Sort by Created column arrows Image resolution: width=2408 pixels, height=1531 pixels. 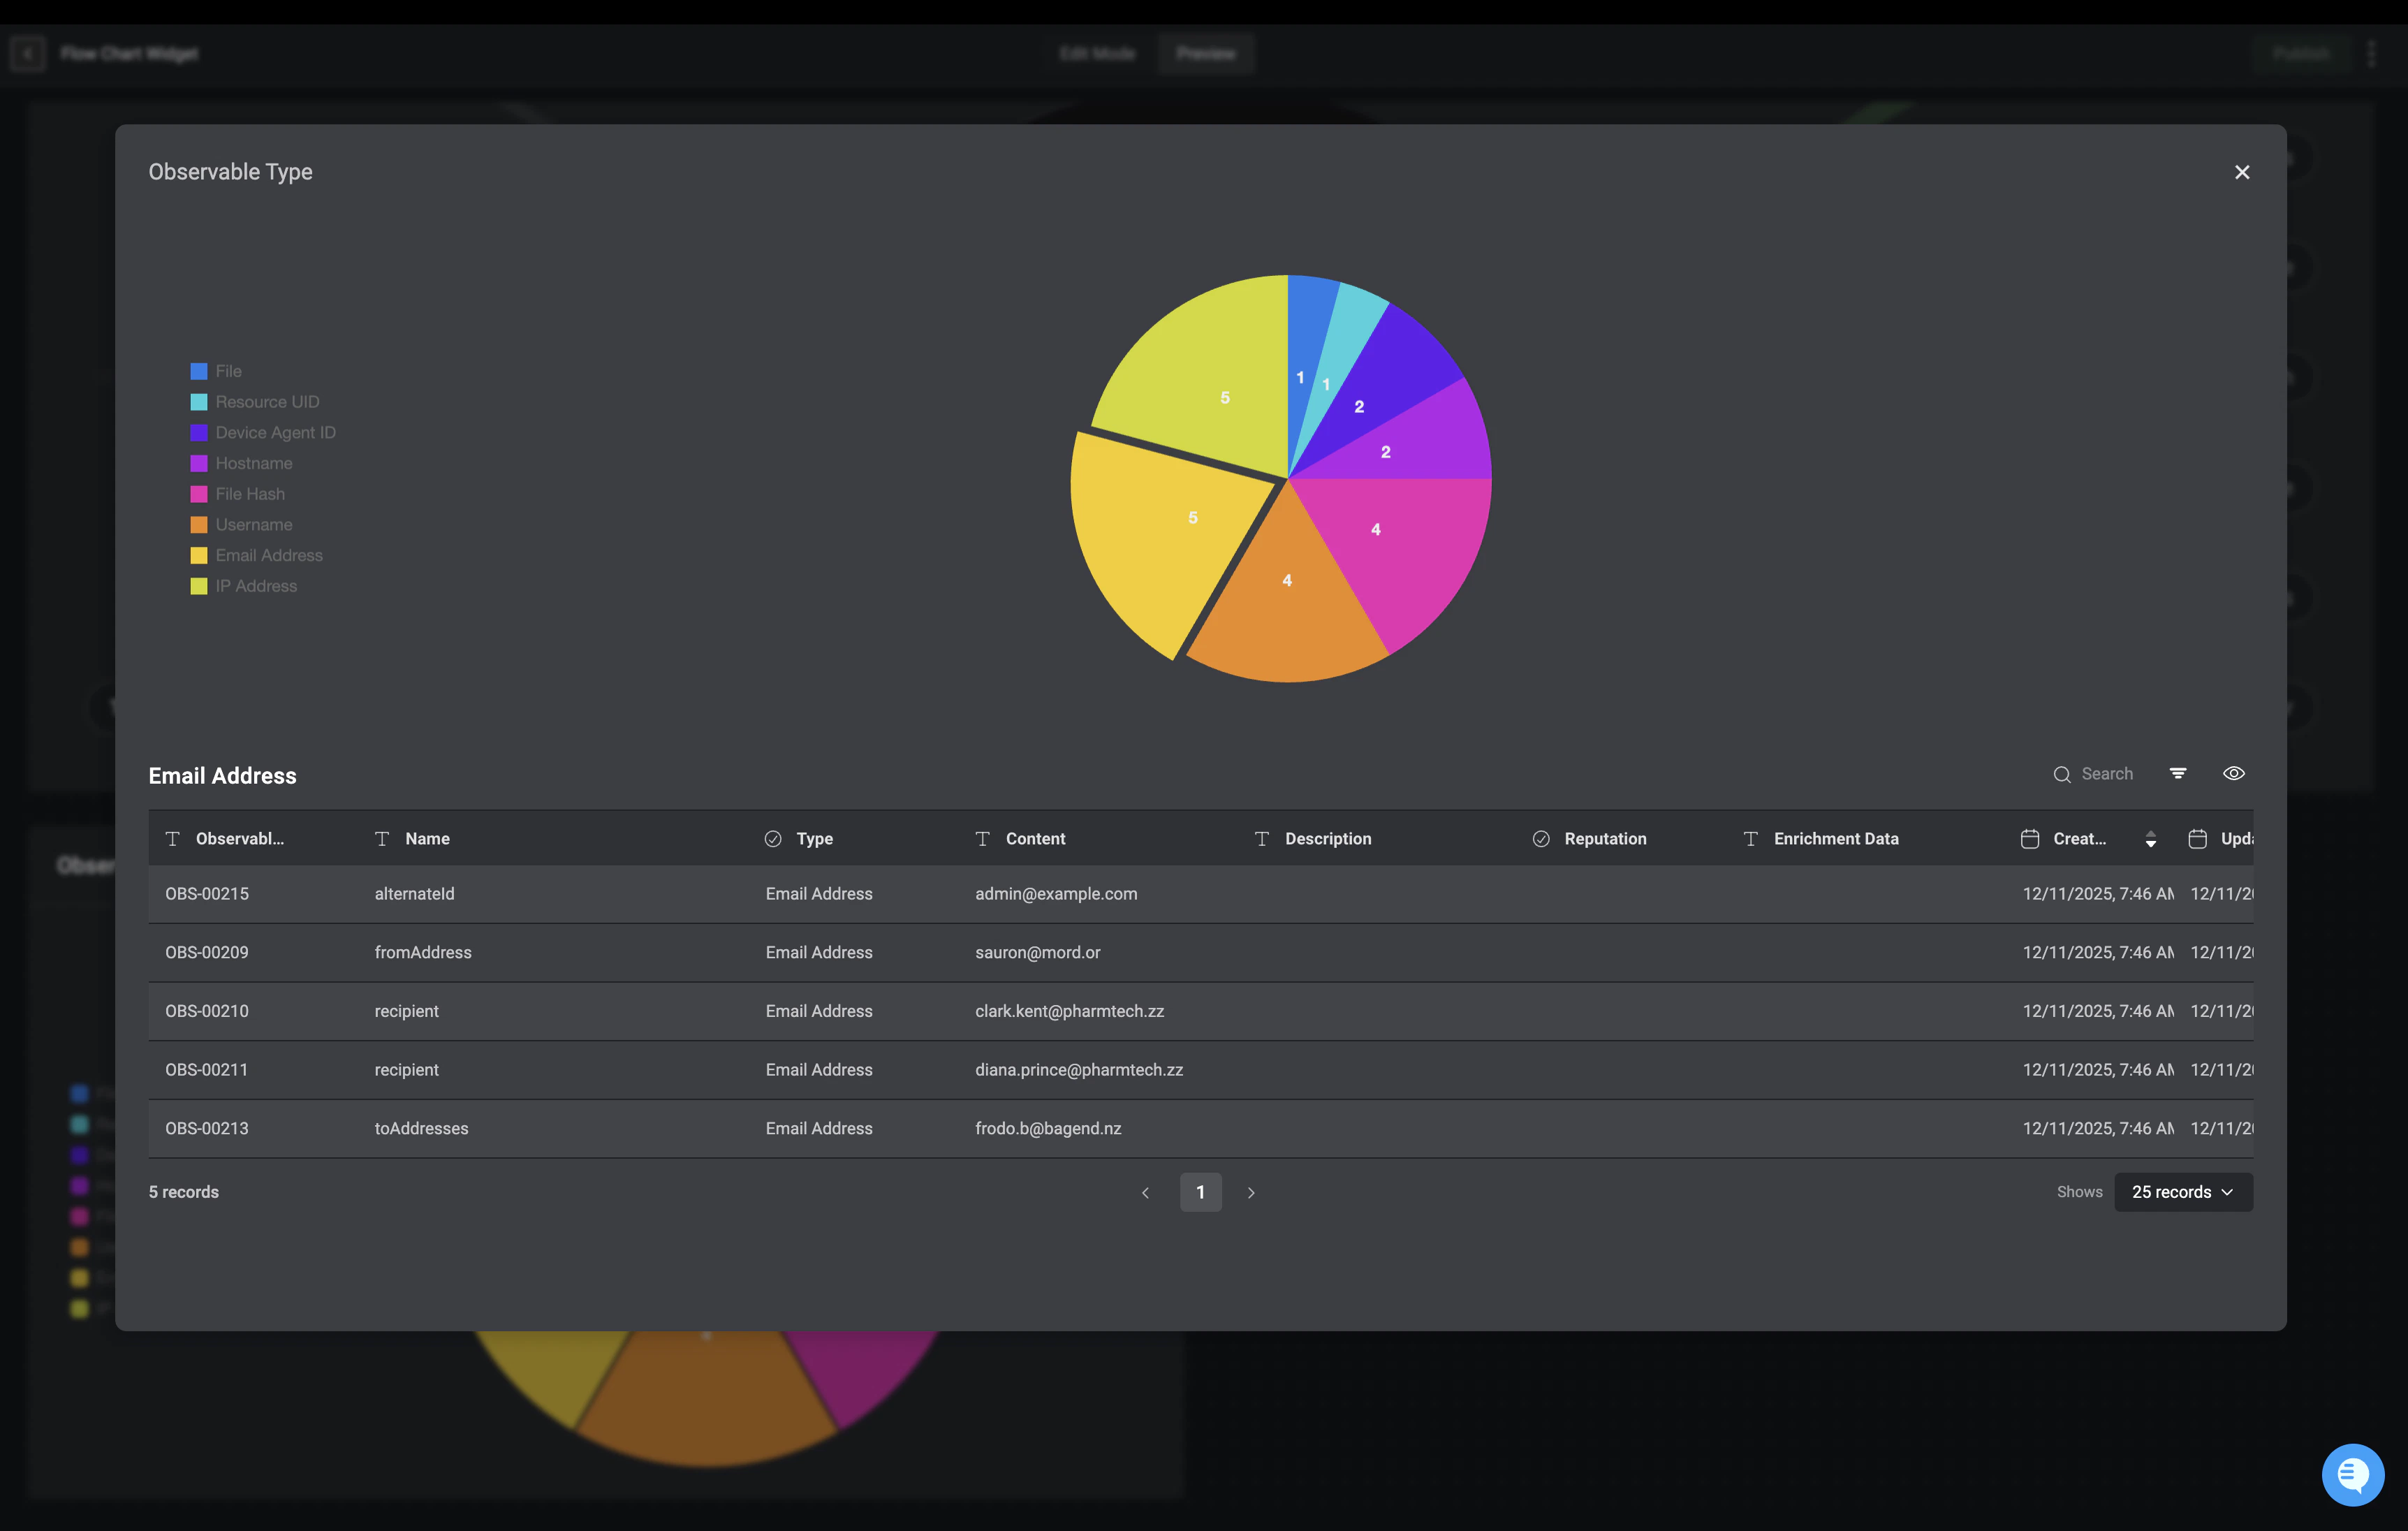tap(2150, 840)
